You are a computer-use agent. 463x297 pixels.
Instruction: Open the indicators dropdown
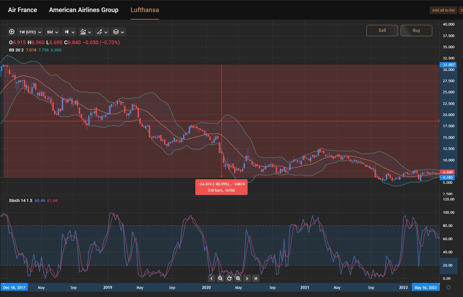(85, 32)
